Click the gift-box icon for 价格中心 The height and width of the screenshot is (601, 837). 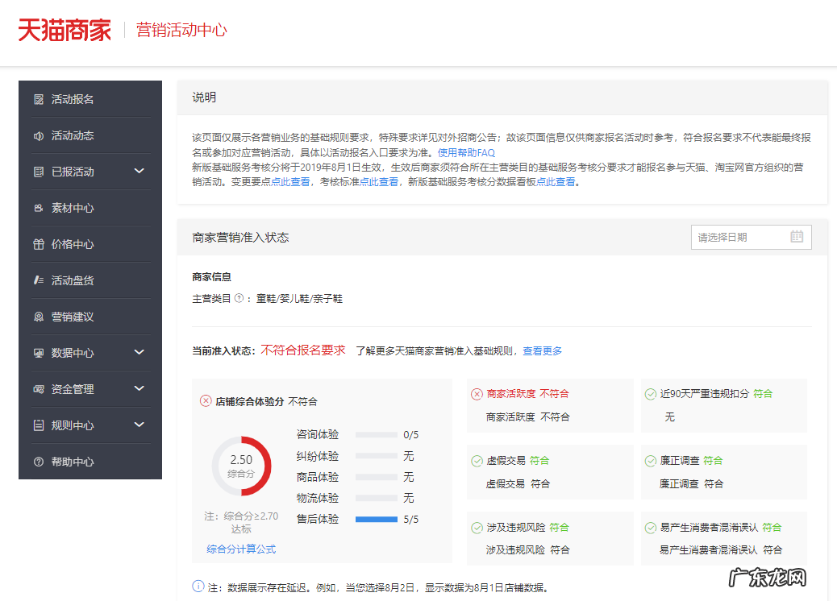click(x=37, y=244)
